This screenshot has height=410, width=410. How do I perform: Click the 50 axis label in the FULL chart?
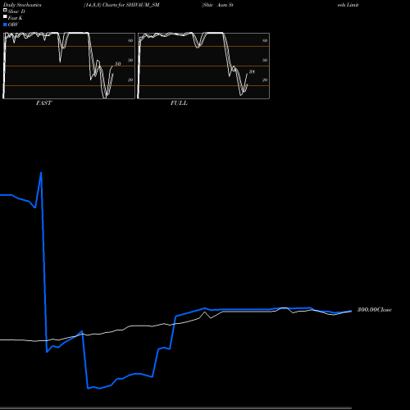pos(265,60)
